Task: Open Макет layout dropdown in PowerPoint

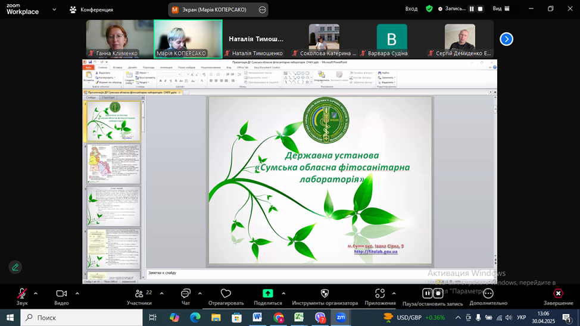Action: (x=142, y=73)
